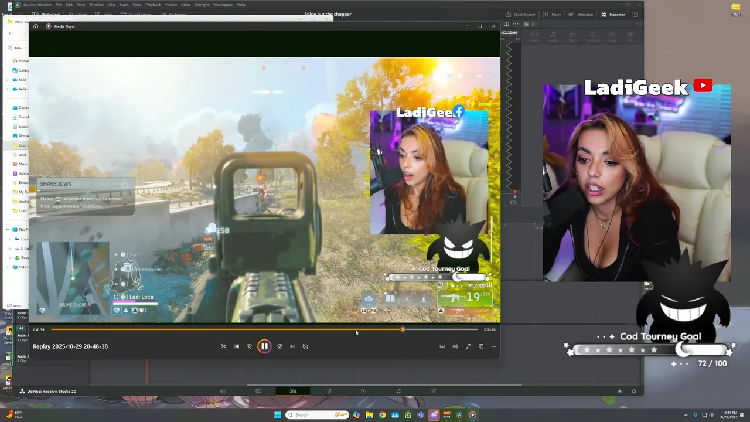The width and height of the screenshot is (750, 422).
Task: Open the New dropdown in File Explorer
Action: pyautogui.click(x=17, y=48)
